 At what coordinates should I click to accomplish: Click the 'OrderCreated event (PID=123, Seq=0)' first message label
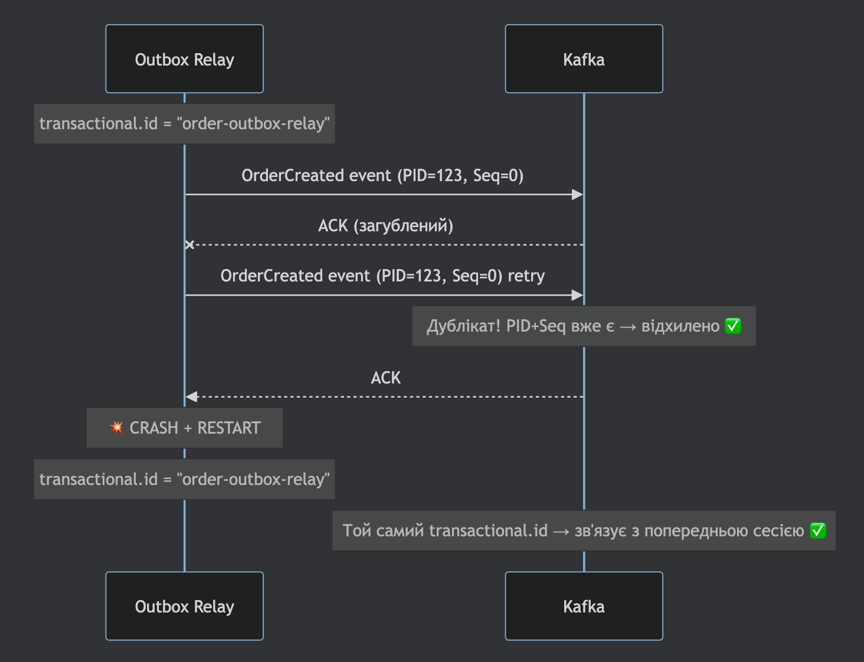pos(382,175)
